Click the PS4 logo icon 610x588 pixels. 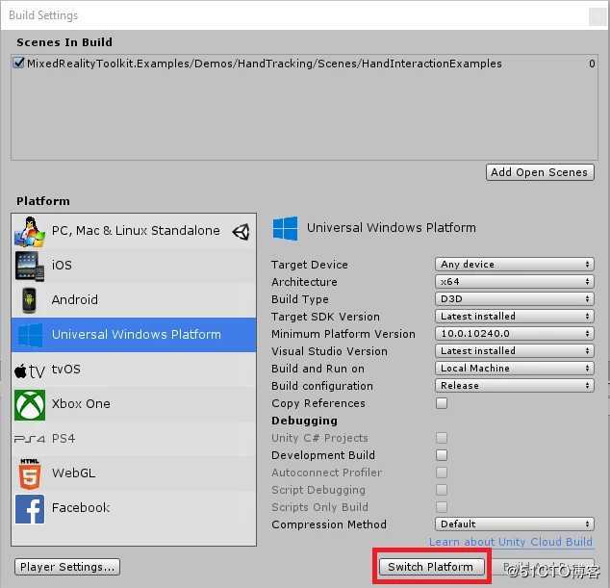pos(30,439)
